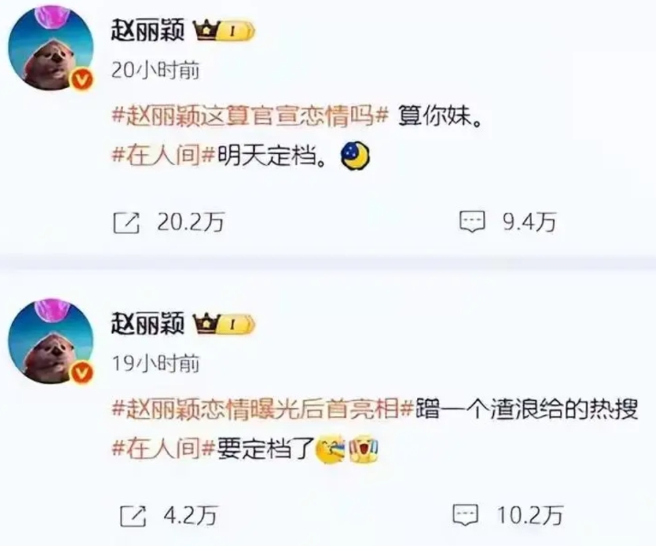Open the second post's profile avatar
Viewport: 656px width, 546px height.
point(51,340)
